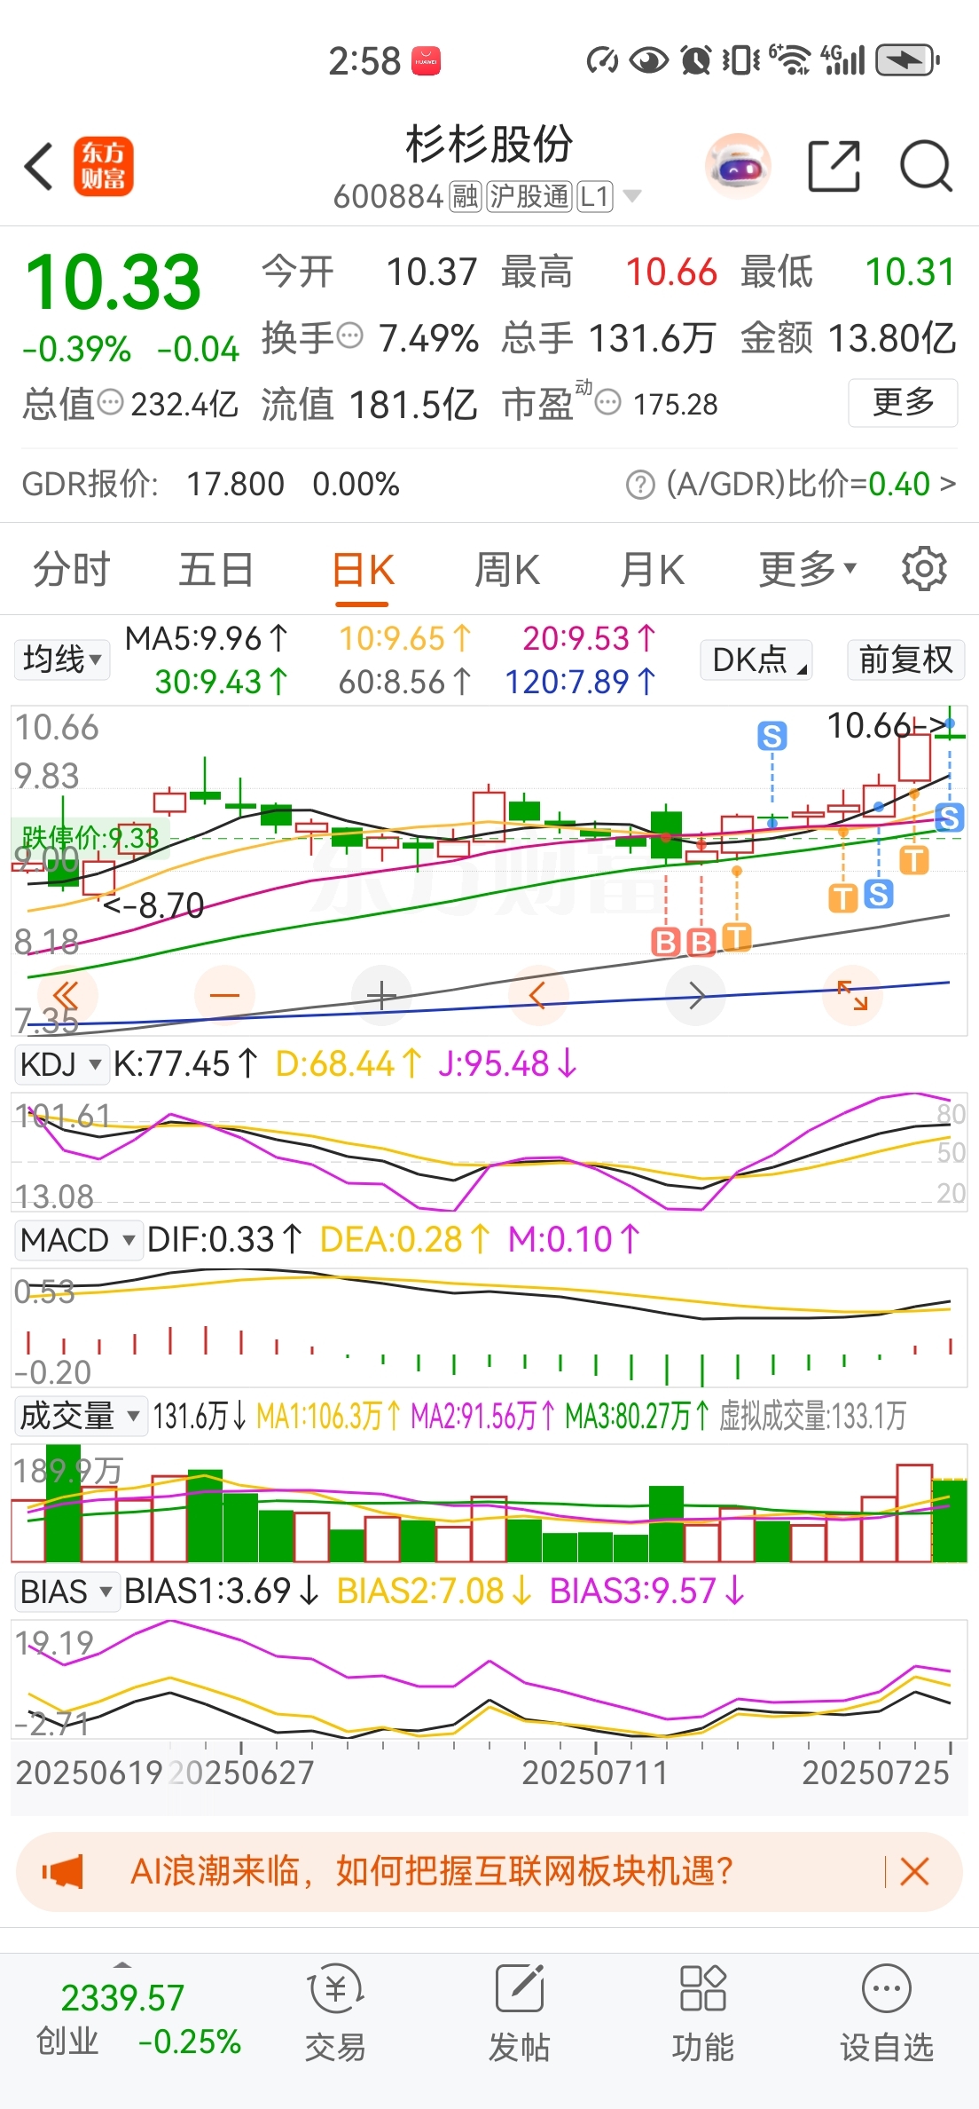979x2109 pixels.
Task: Tap the GDR报价 17.800 row
Action: pyautogui.click(x=211, y=485)
